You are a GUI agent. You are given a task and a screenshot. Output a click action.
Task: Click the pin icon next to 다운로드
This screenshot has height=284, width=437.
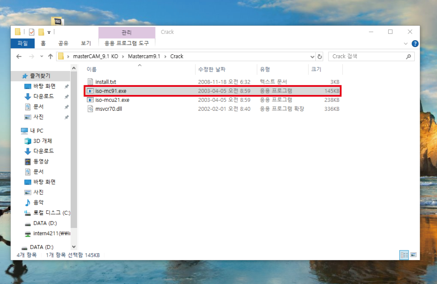click(x=66, y=97)
